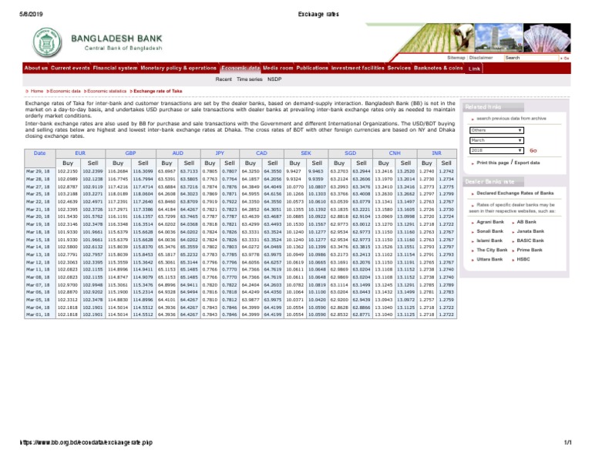592x457 pixels.
Task: Click into the site Search field
Action: (x=531, y=58)
